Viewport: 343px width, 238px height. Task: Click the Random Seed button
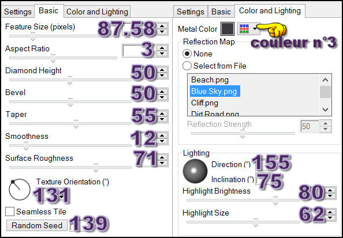click(x=37, y=225)
